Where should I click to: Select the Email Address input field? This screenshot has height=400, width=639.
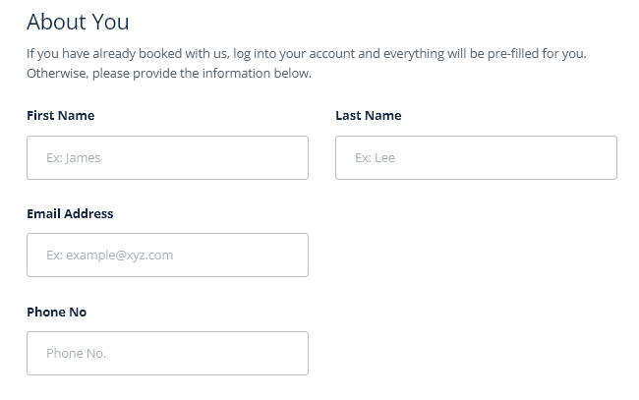point(167,255)
